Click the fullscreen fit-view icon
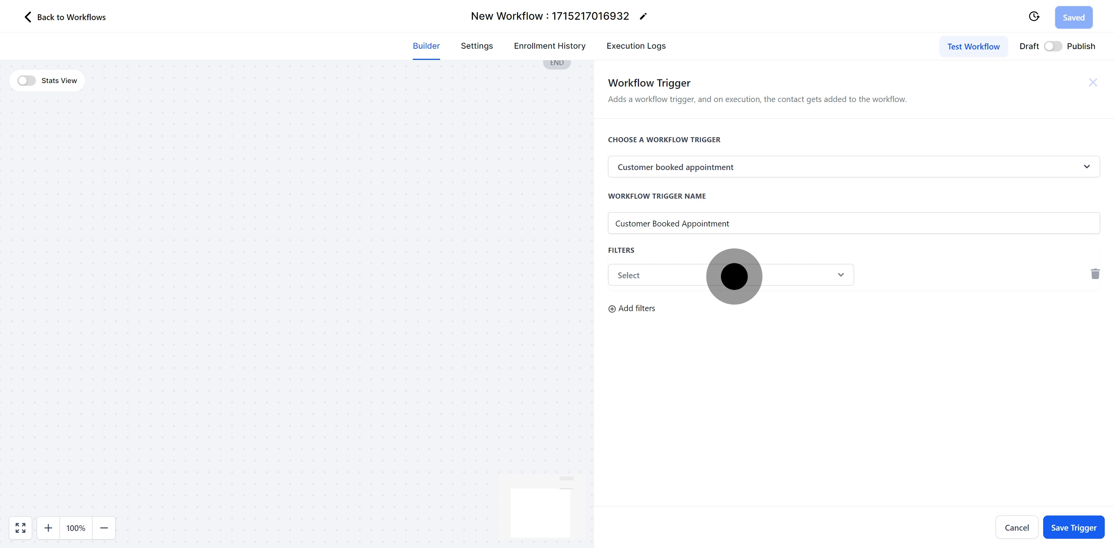The width and height of the screenshot is (1114, 548). 21,528
